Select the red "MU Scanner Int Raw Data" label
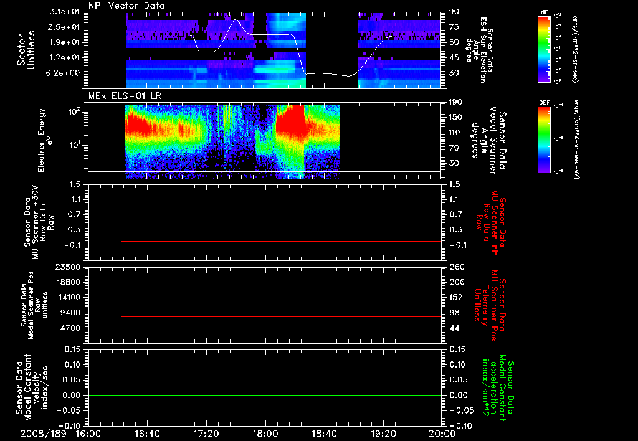This screenshot has width=638, height=441. [490, 223]
